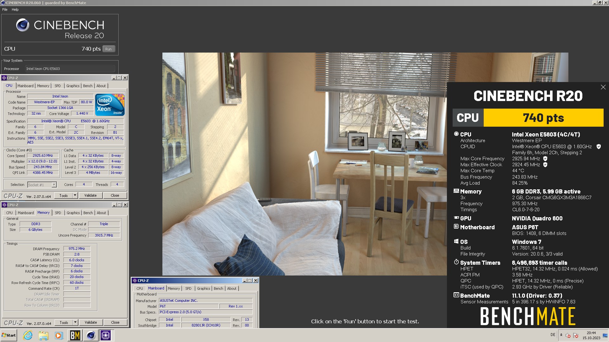Run the Cinebench CPU test
The width and height of the screenshot is (609, 342).
[x=108, y=49]
